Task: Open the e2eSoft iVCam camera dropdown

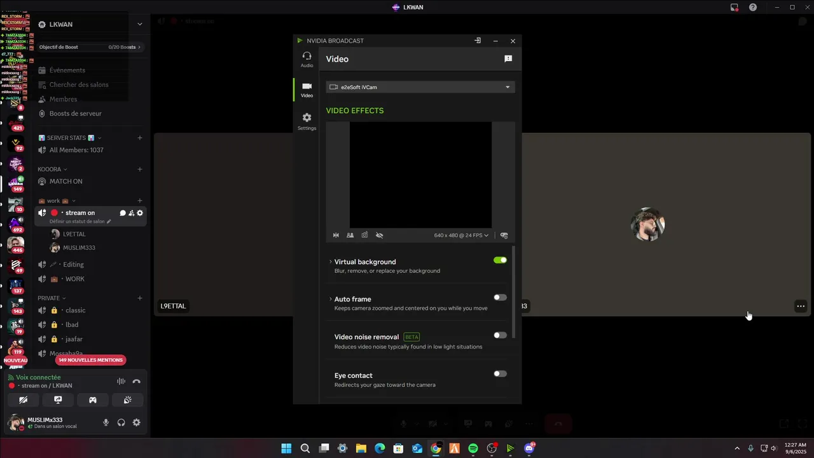Action: pos(420,87)
